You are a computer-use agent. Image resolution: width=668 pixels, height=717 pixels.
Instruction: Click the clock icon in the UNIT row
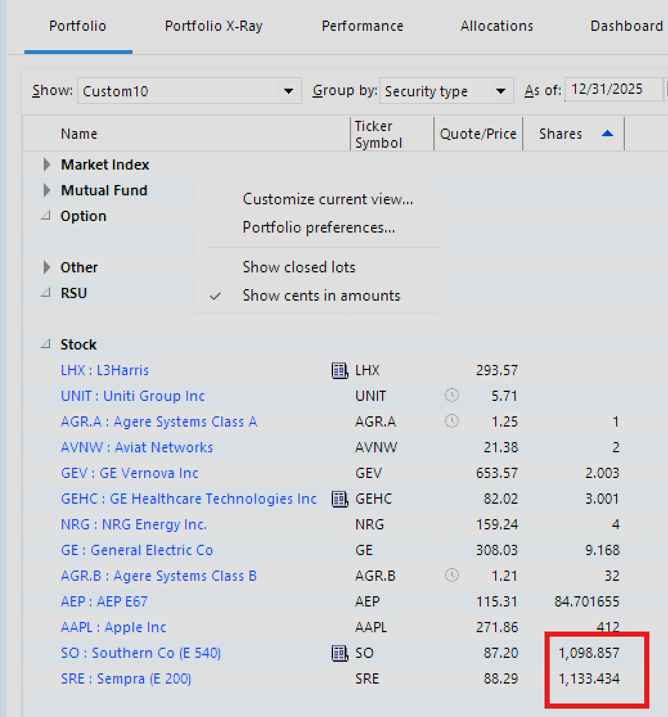[x=451, y=395]
